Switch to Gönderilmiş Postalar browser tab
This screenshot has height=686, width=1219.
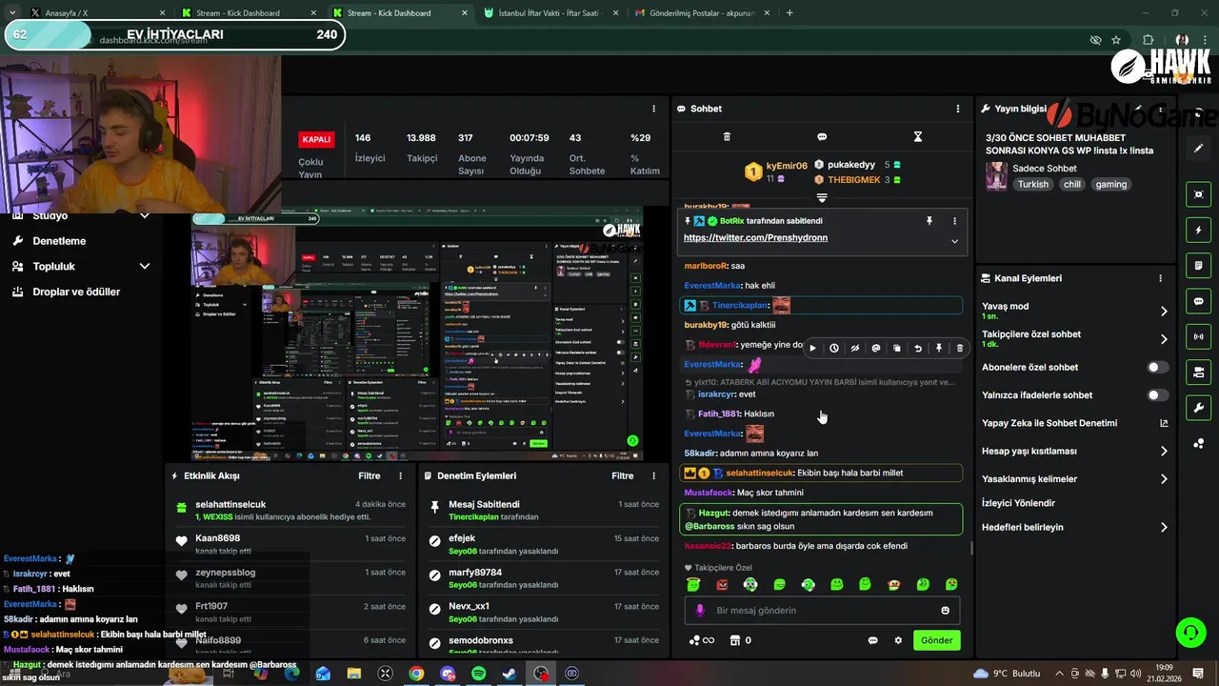(x=703, y=13)
